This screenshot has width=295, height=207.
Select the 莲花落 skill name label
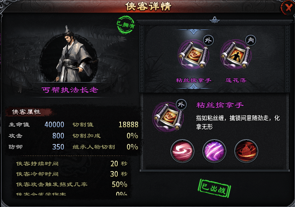(x=236, y=80)
